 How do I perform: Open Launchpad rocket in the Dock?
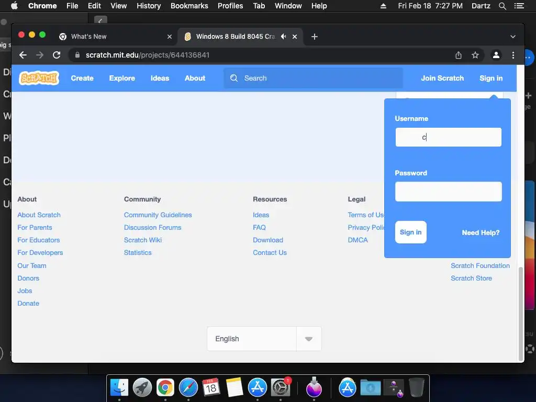[x=142, y=388]
